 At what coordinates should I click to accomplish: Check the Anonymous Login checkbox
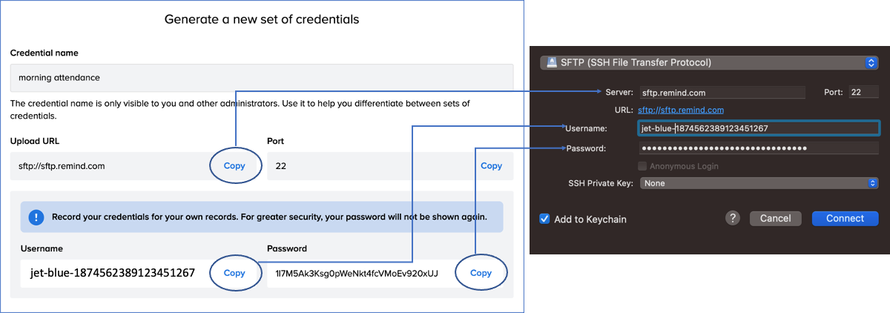click(643, 166)
